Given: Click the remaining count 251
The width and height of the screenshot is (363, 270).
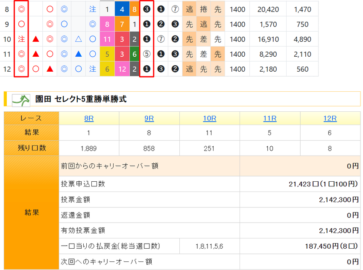Looking at the screenshot, I should pyautogui.click(x=209, y=148).
